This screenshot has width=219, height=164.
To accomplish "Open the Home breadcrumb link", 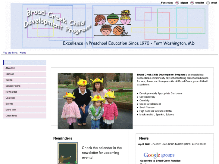I will click(x=23, y=53).
